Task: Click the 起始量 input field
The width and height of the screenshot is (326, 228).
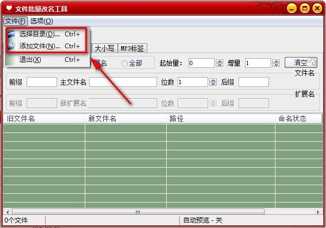Action: [x=201, y=63]
